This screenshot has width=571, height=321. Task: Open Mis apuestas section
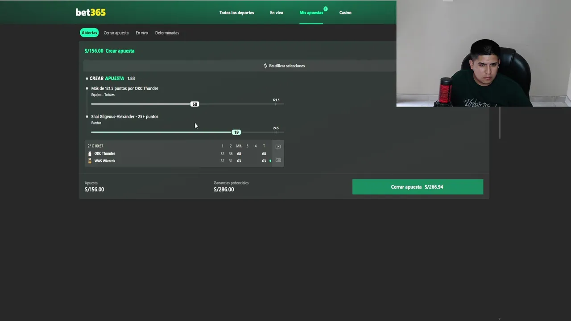click(x=311, y=12)
